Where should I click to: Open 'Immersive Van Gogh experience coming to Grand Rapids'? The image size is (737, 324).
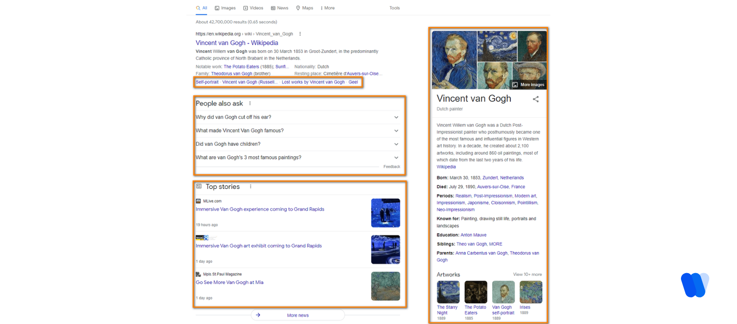(x=260, y=209)
